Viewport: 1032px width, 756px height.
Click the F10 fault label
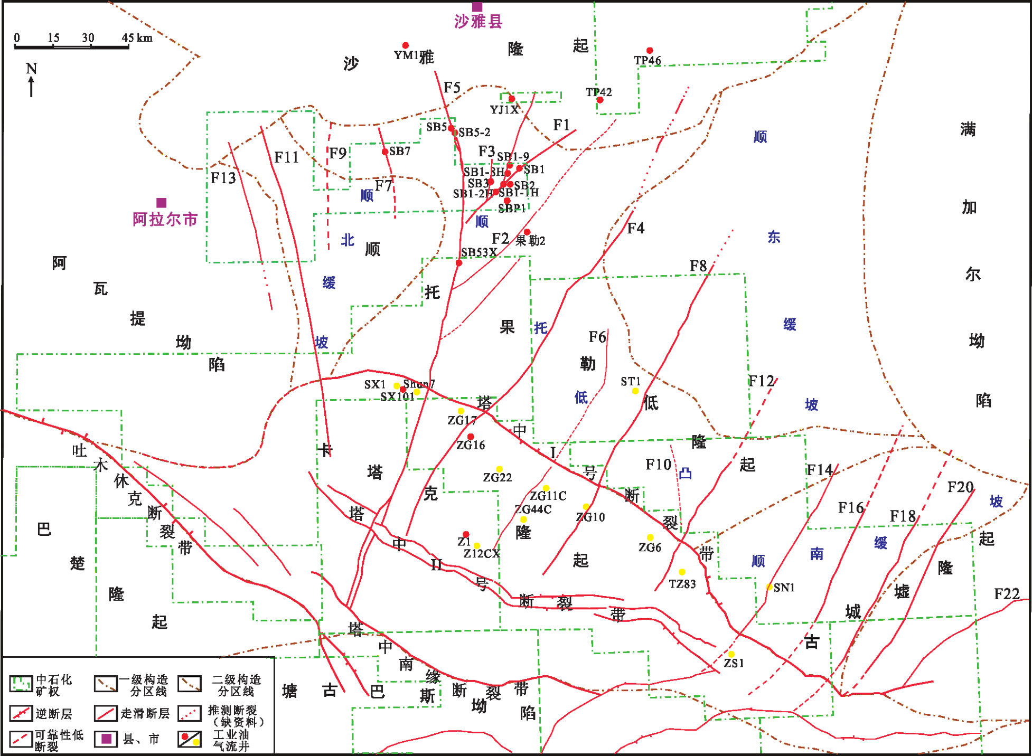tap(659, 465)
